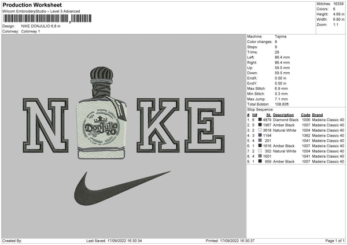347x245 pixels.
Task: Click the Max Jump value 7.1 mm
Action: click(x=281, y=99)
